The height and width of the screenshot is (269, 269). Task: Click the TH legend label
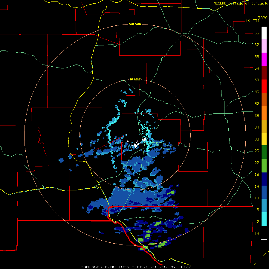pyautogui.click(x=257, y=233)
